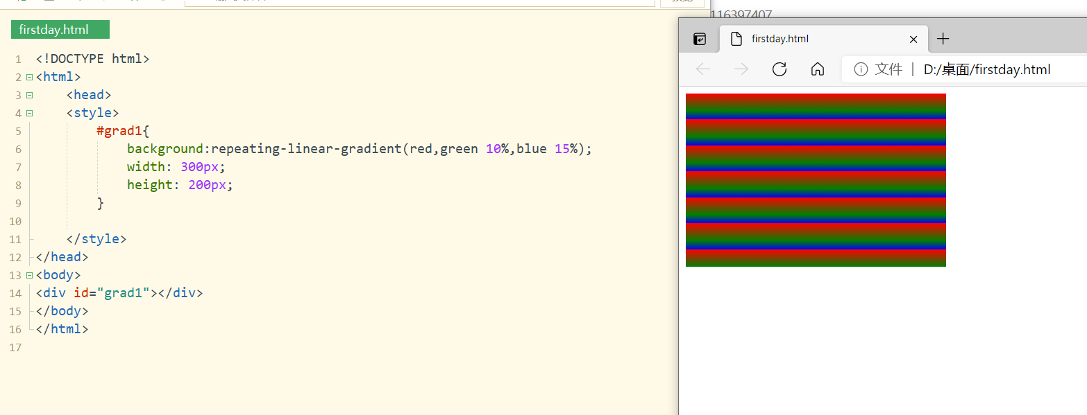This screenshot has width=1087, height=415.
Task: Collapse the <html> block on line 2
Action: [x=29, y=77]
